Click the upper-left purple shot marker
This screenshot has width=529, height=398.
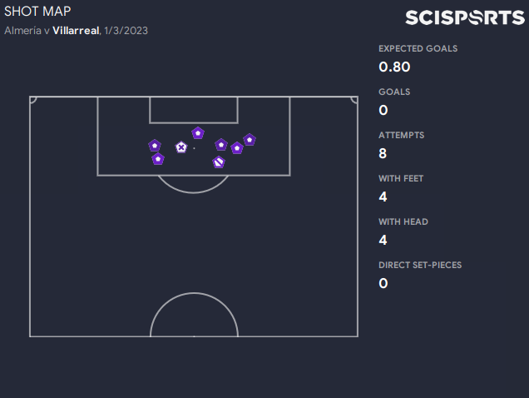tap(155, 145)
